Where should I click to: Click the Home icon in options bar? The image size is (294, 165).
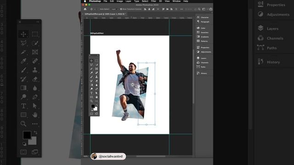(x=85, y=9)
